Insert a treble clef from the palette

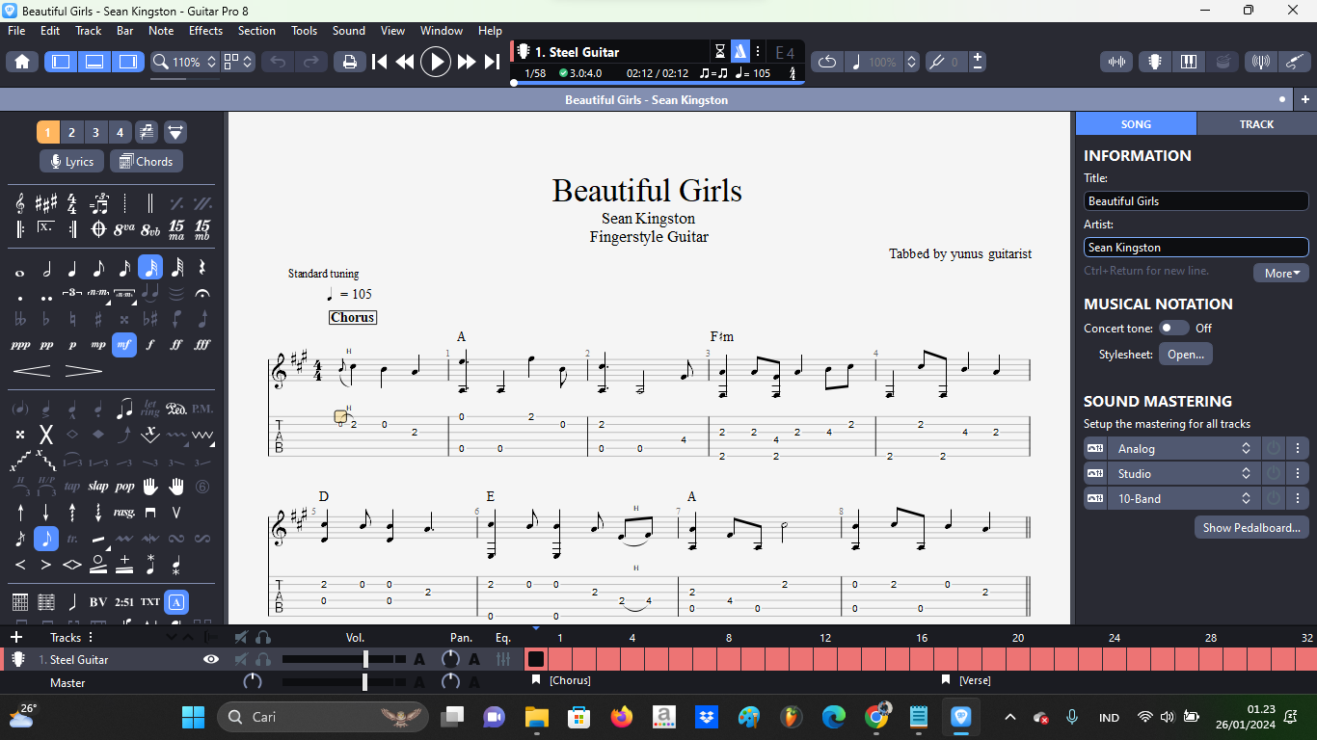click(x=20, y=203)
